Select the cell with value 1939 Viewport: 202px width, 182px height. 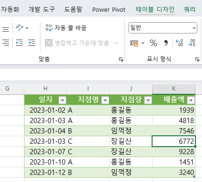[x=174, y=110]
